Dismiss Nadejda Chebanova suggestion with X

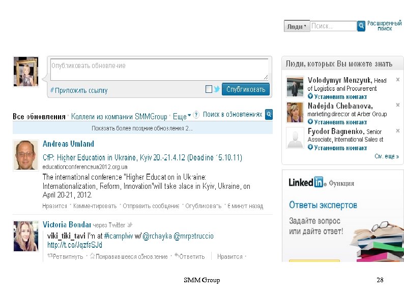coord(397,105)
